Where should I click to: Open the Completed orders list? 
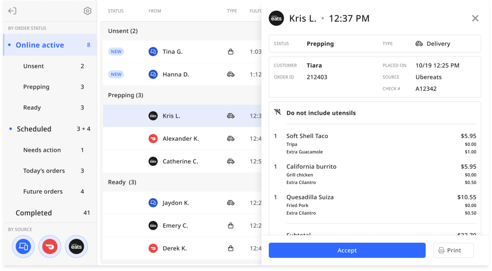[x=34, y=213]
